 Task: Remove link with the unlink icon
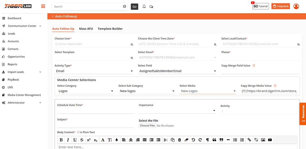click(x=256, y=140)
